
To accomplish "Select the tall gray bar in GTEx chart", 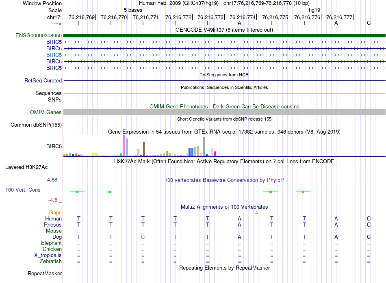I will [x=204, y=147].
